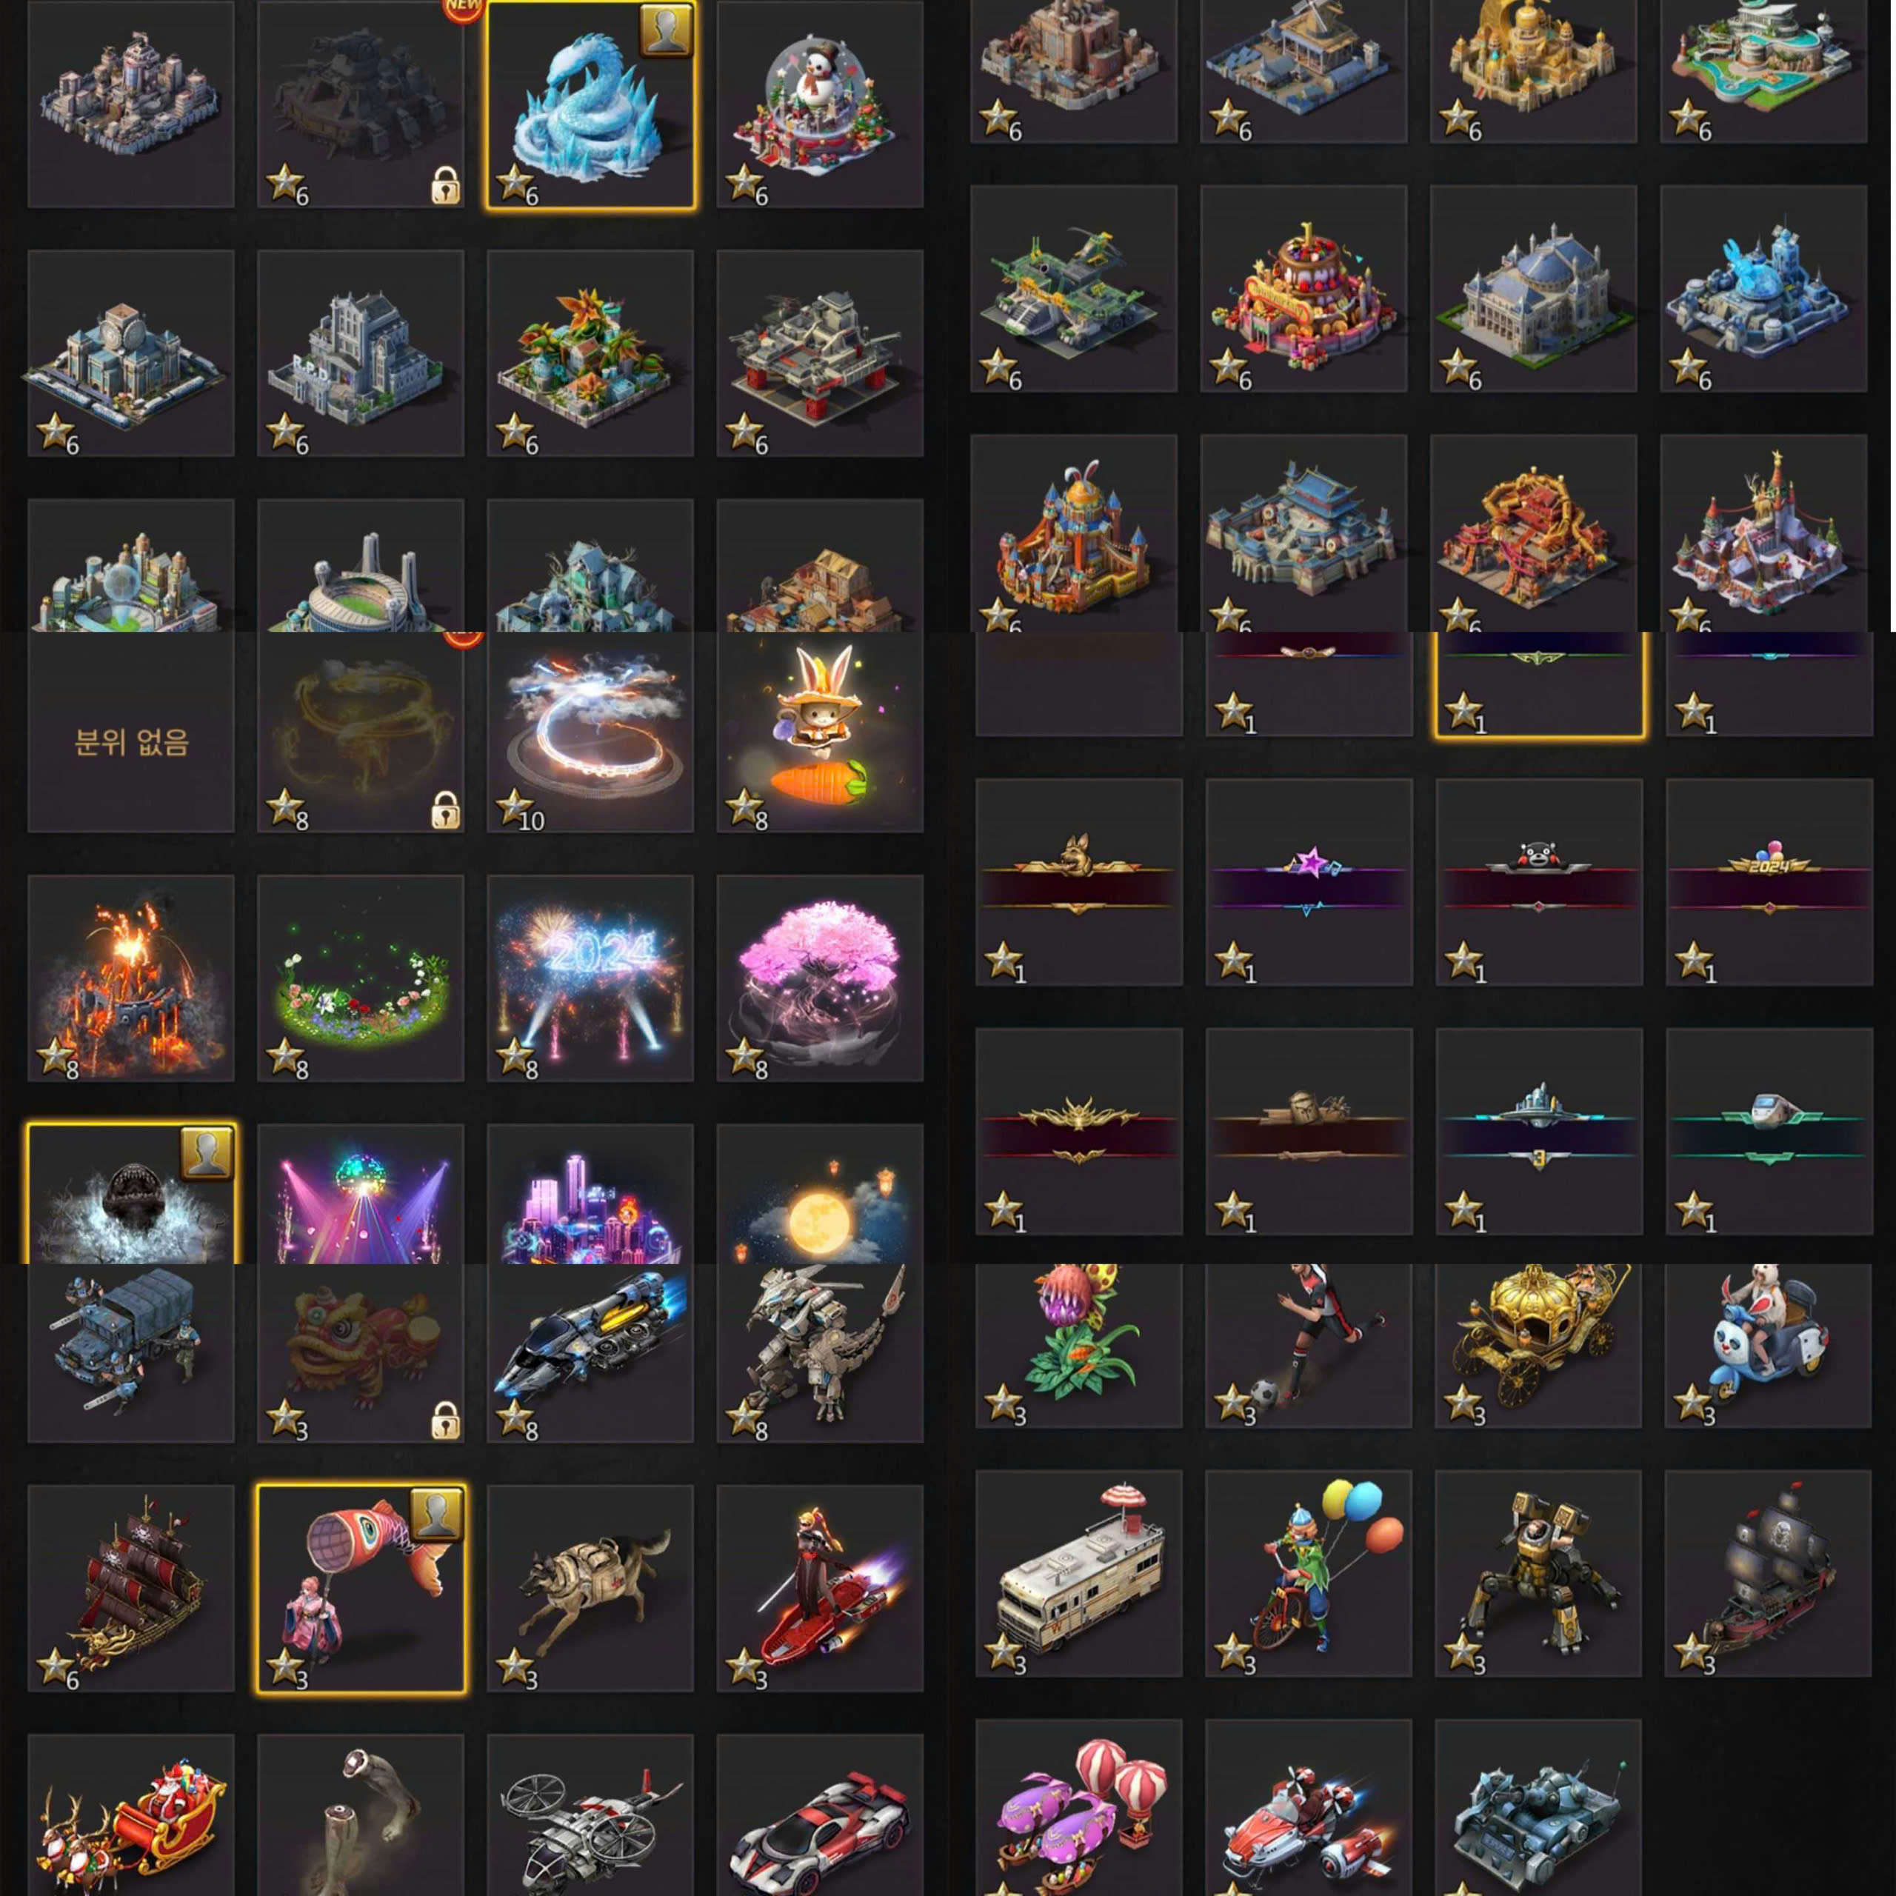
Task: Pick the clown with balloons march skin
Action: (1308, 1573)
